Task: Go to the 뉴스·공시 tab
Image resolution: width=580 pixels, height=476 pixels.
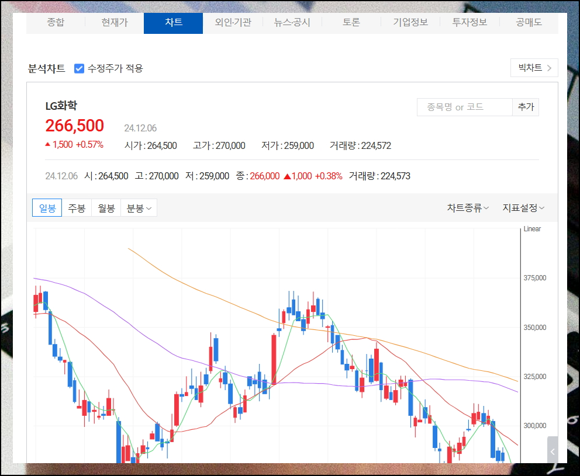Action: click(292, 23)
